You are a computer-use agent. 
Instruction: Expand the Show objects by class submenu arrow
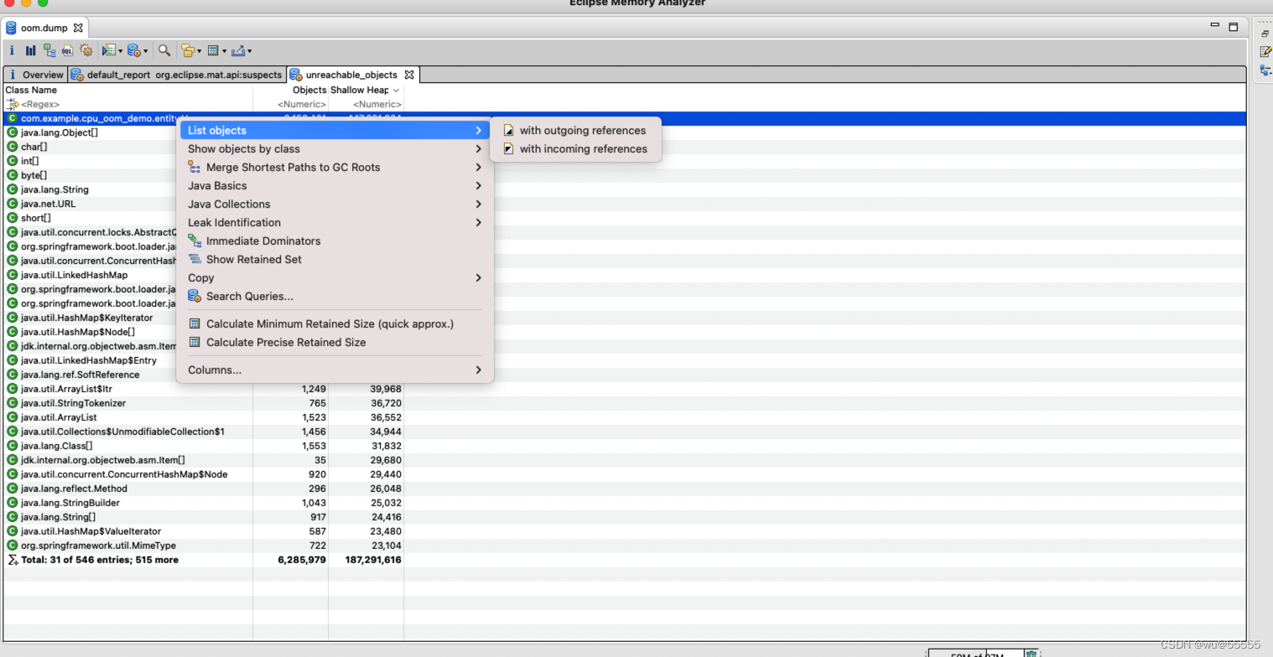click(x=478, y=149)
